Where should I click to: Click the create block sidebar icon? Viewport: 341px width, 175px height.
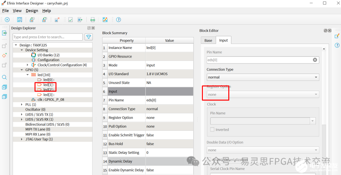(x=4, y=45)
